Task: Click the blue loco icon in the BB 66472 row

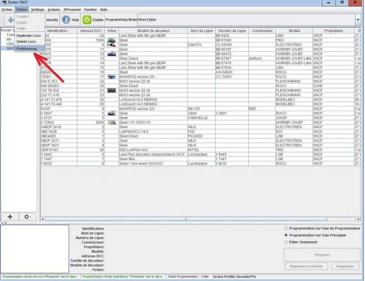Action: tap(112, 54)
